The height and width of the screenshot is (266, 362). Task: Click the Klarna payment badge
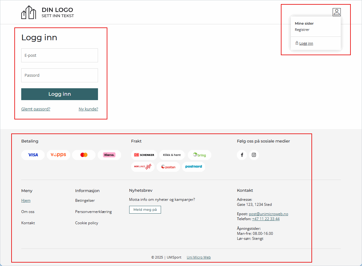[109, 155]
